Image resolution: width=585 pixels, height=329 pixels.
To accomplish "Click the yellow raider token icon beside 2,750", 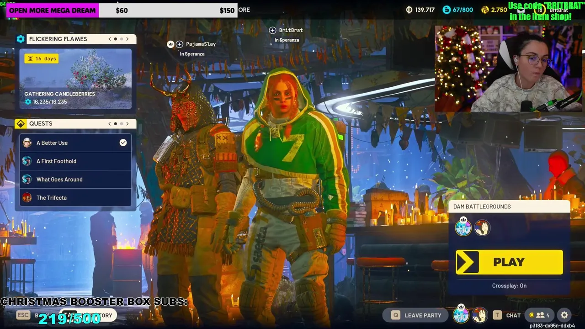I will click(485, 10).
